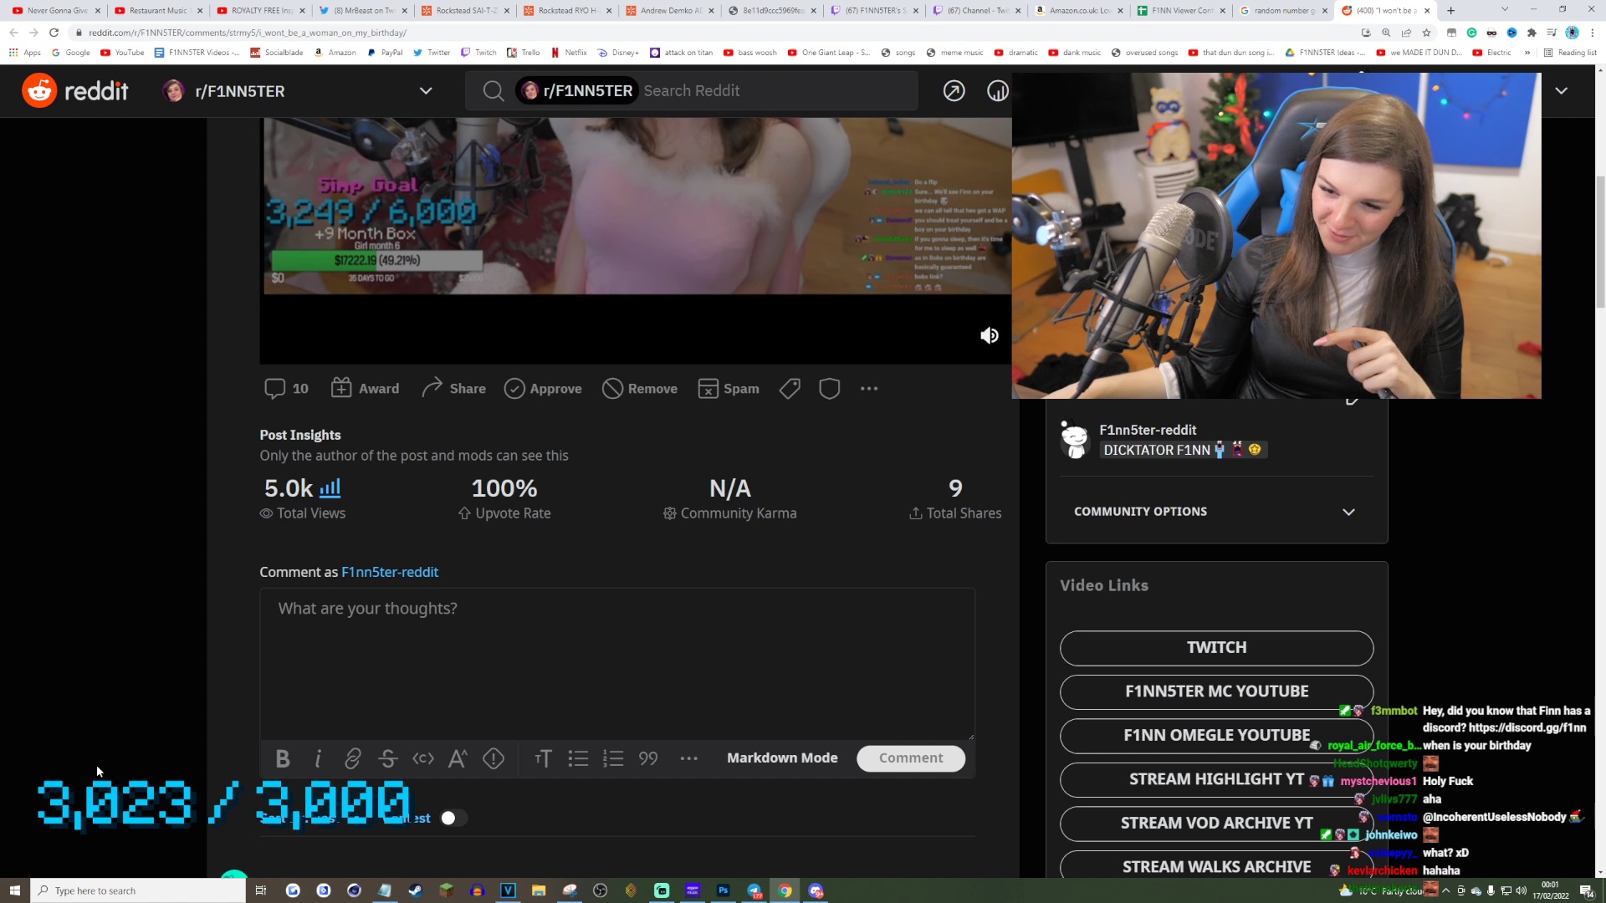Image resolution: width=1606 pixels, height=903 pixels.
Task: Open the post's three-dot more options
Action: [869, 389]
